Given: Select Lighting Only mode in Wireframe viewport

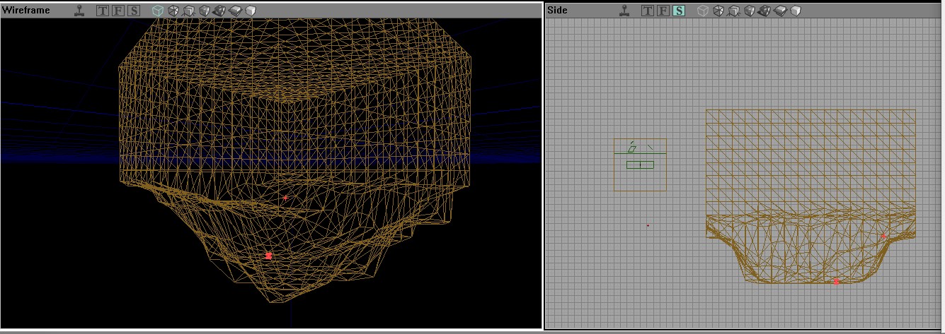Looking at the screenshot, I should (250, 11).
